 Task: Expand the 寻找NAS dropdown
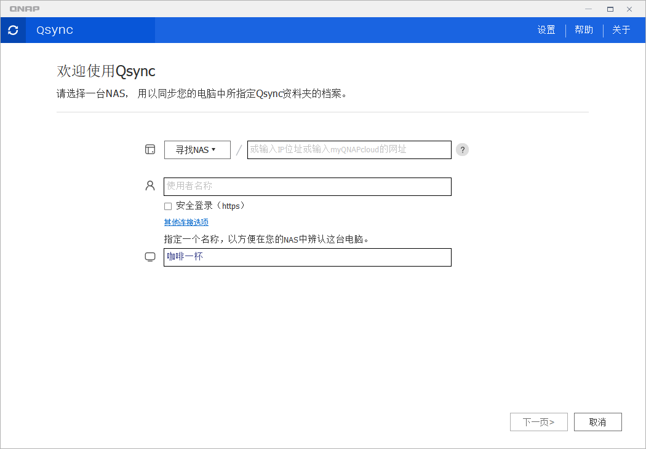point(197,150)
